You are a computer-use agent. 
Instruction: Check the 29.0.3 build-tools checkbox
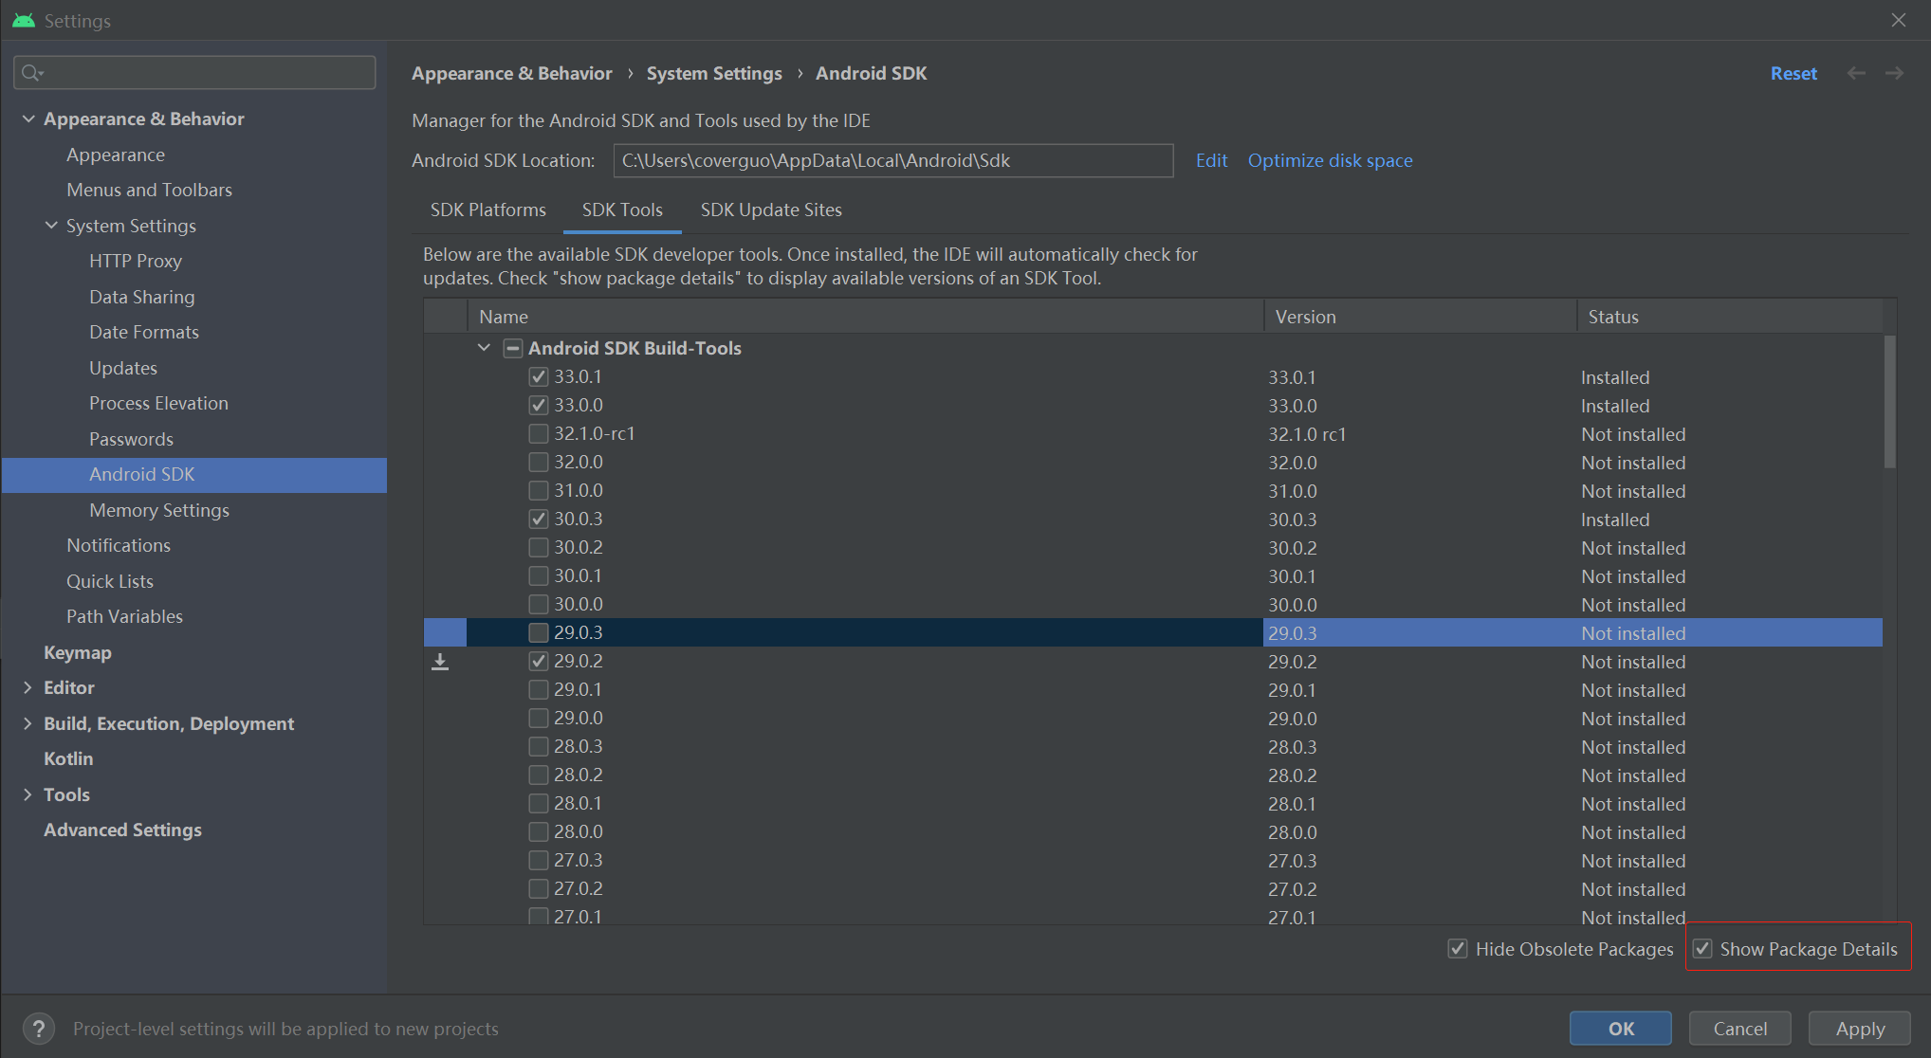click(x=539, y=632)
